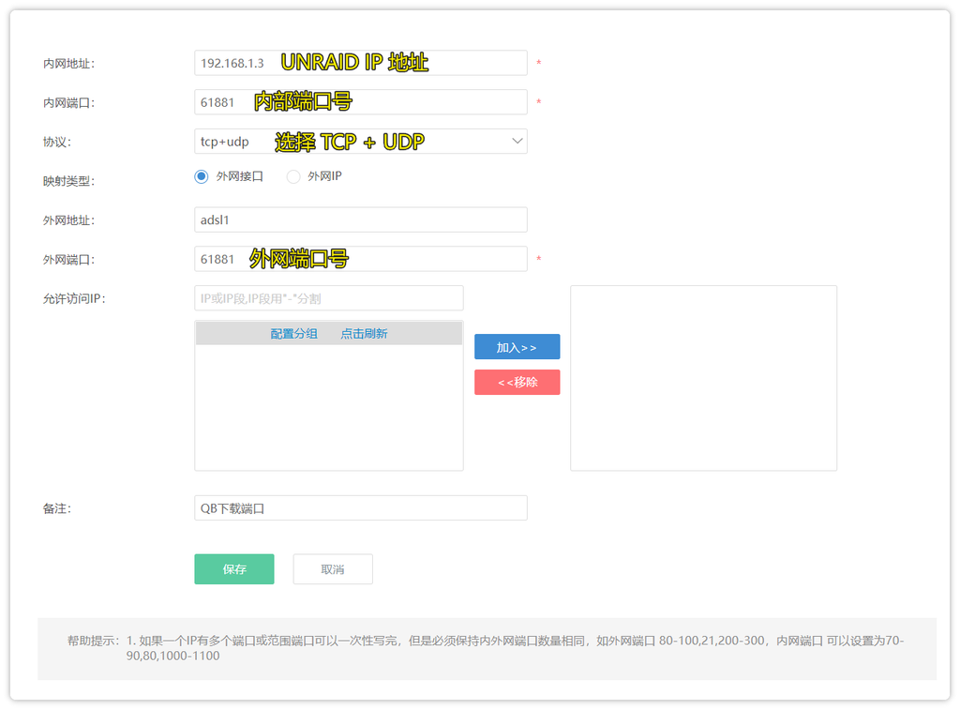Click the 帮助提示 help text area
This screenshot has height=710, width=960.
[486, 648]
